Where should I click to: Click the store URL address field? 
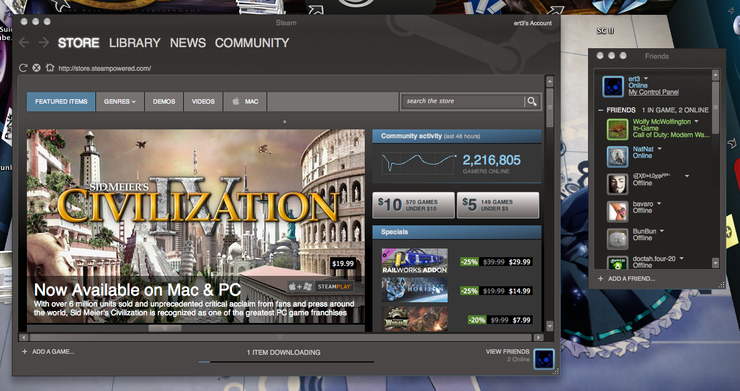pos(104,69)
